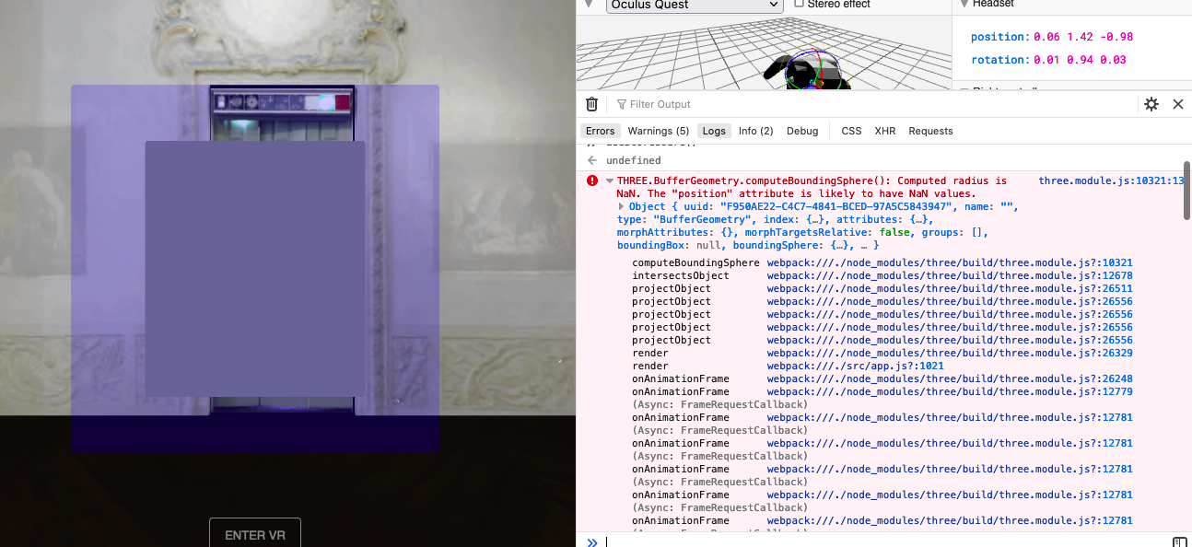Clear the console using the trash icon
1192x547 pixels.
(591, 104)
